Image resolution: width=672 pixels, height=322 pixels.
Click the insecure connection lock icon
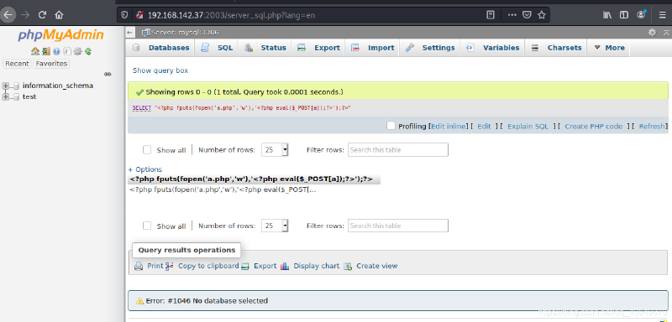[139, 15]
